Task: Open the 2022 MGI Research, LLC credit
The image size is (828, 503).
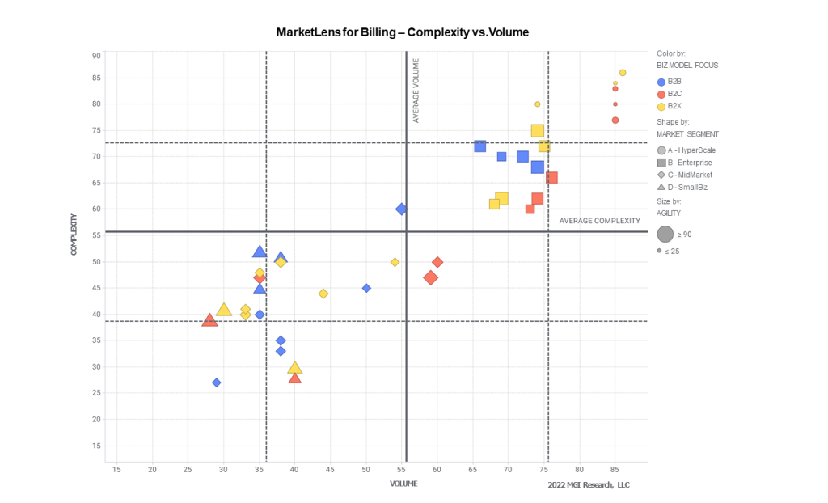Action: click(x=588, y=485)
